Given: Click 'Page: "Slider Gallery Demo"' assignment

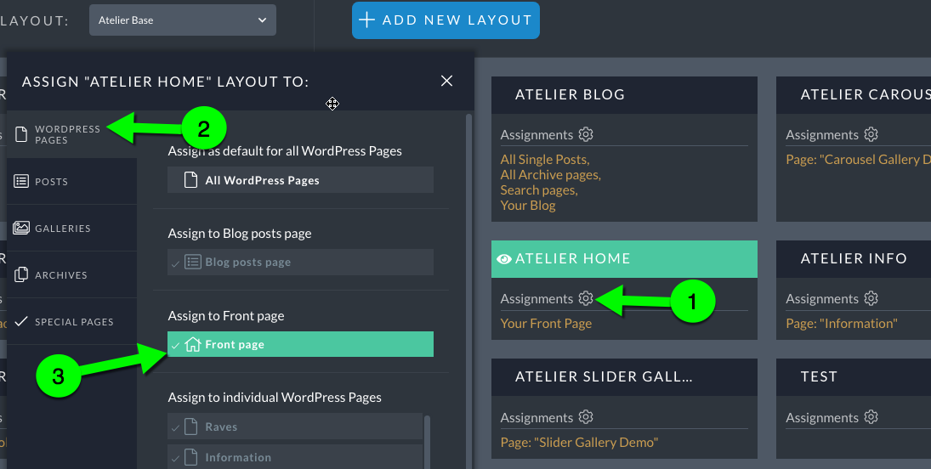Looking at the screenshot, I should [x=579, y=443].
